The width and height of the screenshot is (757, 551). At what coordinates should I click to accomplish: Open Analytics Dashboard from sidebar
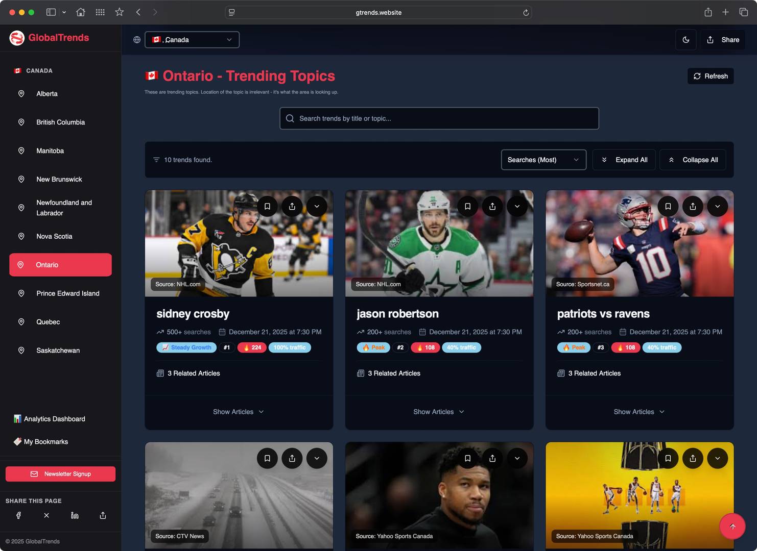54,419
